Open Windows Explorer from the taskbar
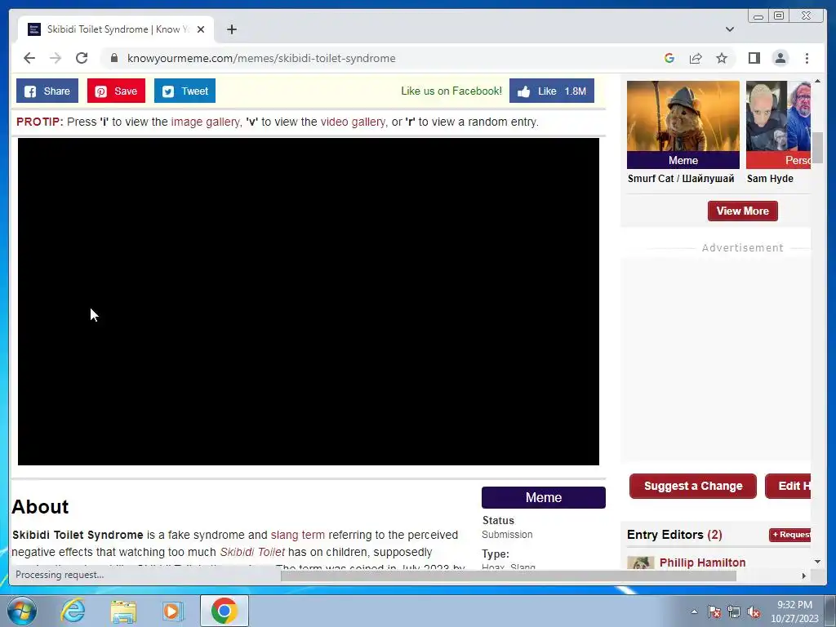 123,611
